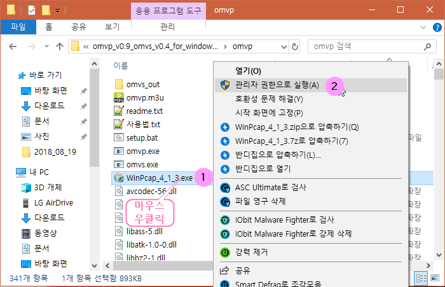This screenshot has height=287, width=445.
Task: Choose 반디집으로 압축하기(L)... menu entry
Action: [x=311, y=155]
